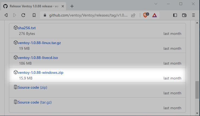
Task: Download ventoy-1.0.88-windows.zip
Action: coord(41,72)
